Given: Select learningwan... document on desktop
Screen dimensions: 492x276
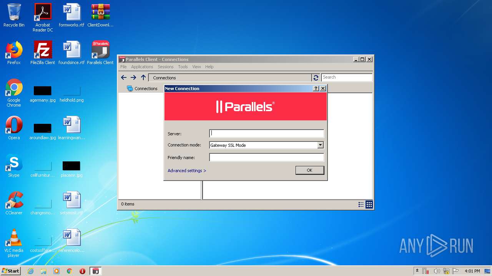Looking at the screenshot, I should (x=71, y=128).
